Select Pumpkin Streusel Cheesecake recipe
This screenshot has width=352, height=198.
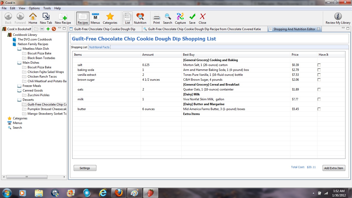47,109
